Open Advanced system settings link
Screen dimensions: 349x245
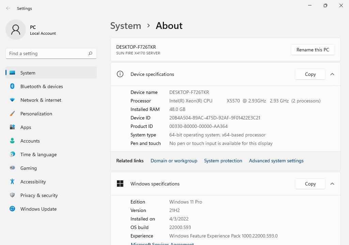click(x=276, y=161)
